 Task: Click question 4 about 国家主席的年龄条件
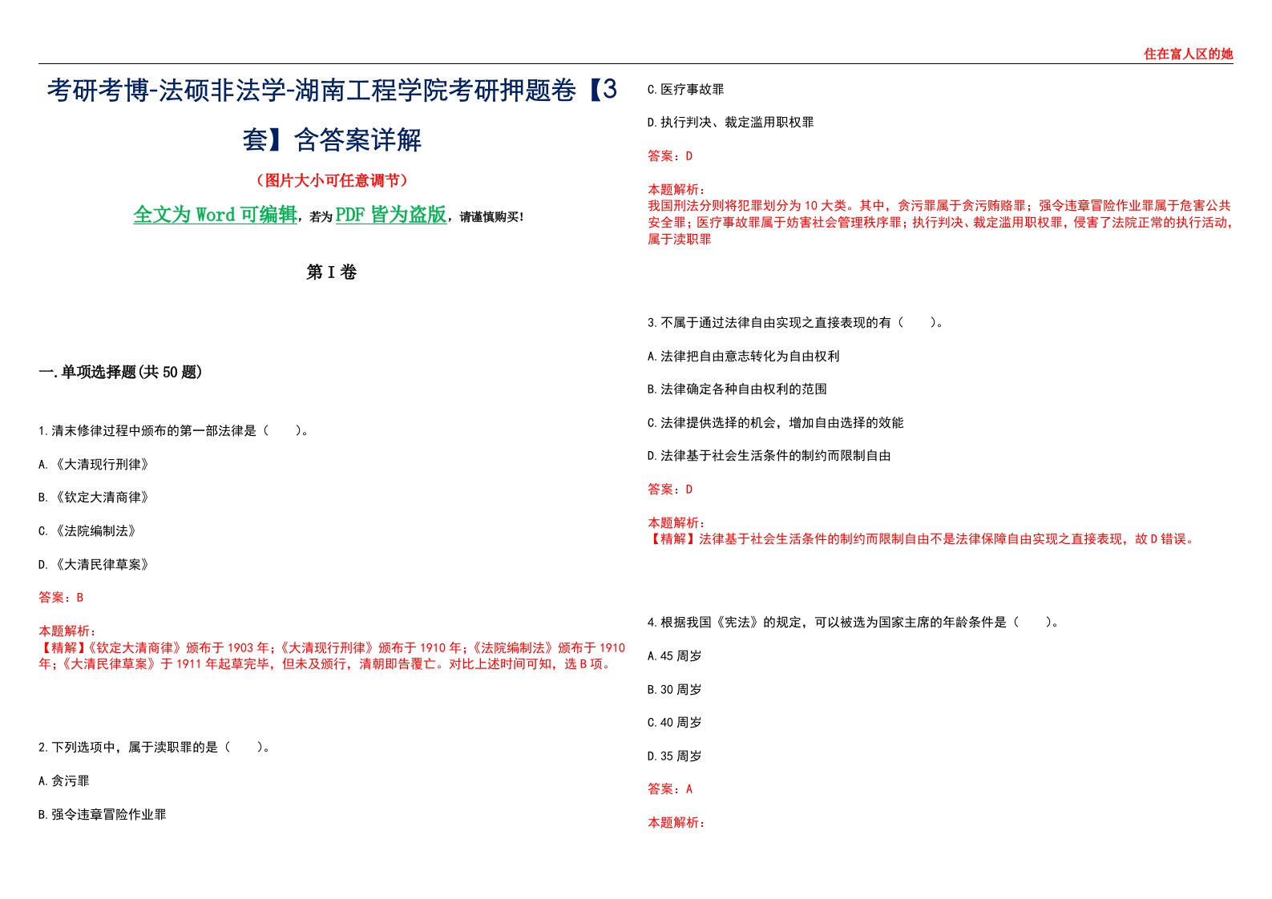[854, 622]
